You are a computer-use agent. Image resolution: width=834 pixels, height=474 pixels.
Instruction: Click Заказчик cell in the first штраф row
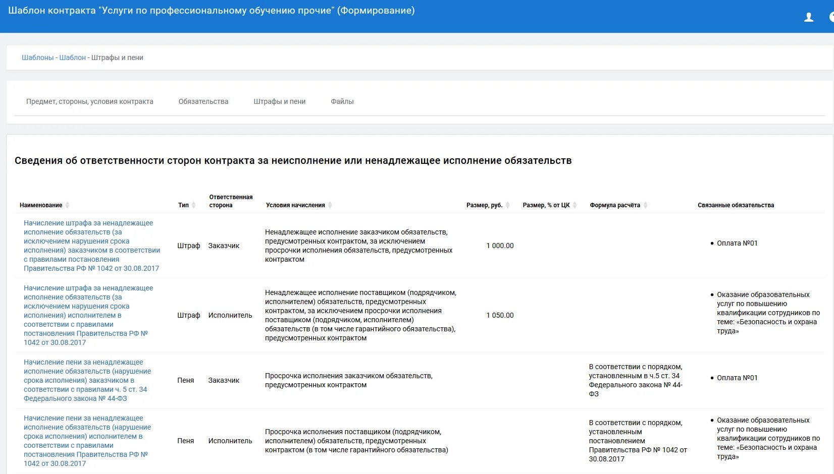click(224, 246)
